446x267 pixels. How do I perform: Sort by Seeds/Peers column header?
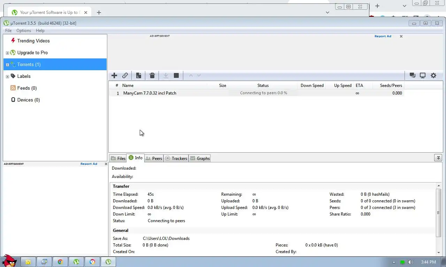click(x=388, y=85)
